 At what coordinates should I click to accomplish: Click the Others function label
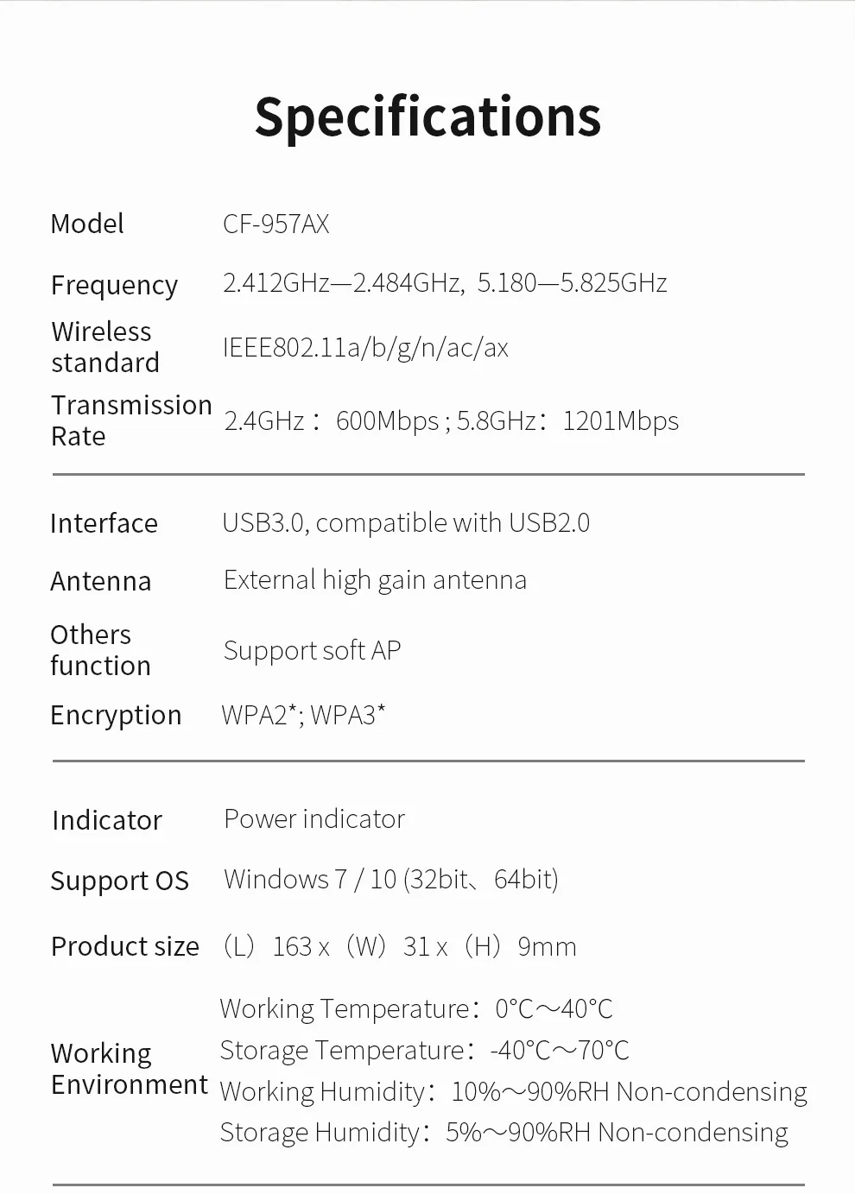point(100,650)
